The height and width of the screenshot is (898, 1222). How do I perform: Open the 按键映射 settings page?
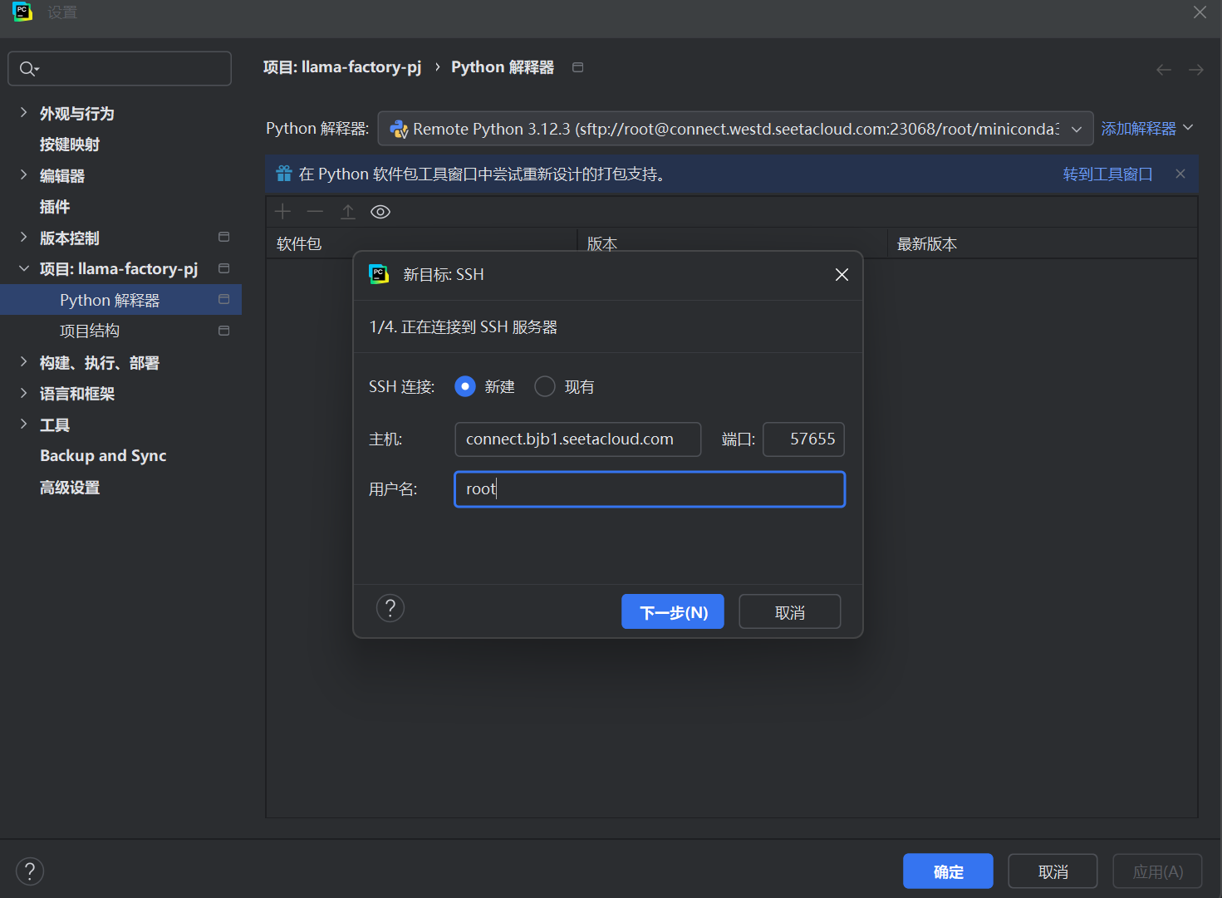[x=70, y=145]
